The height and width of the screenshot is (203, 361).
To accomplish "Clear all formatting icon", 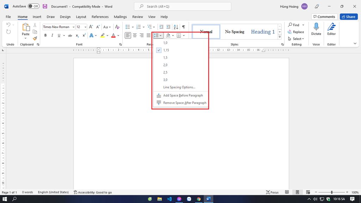I will [117, 27].
